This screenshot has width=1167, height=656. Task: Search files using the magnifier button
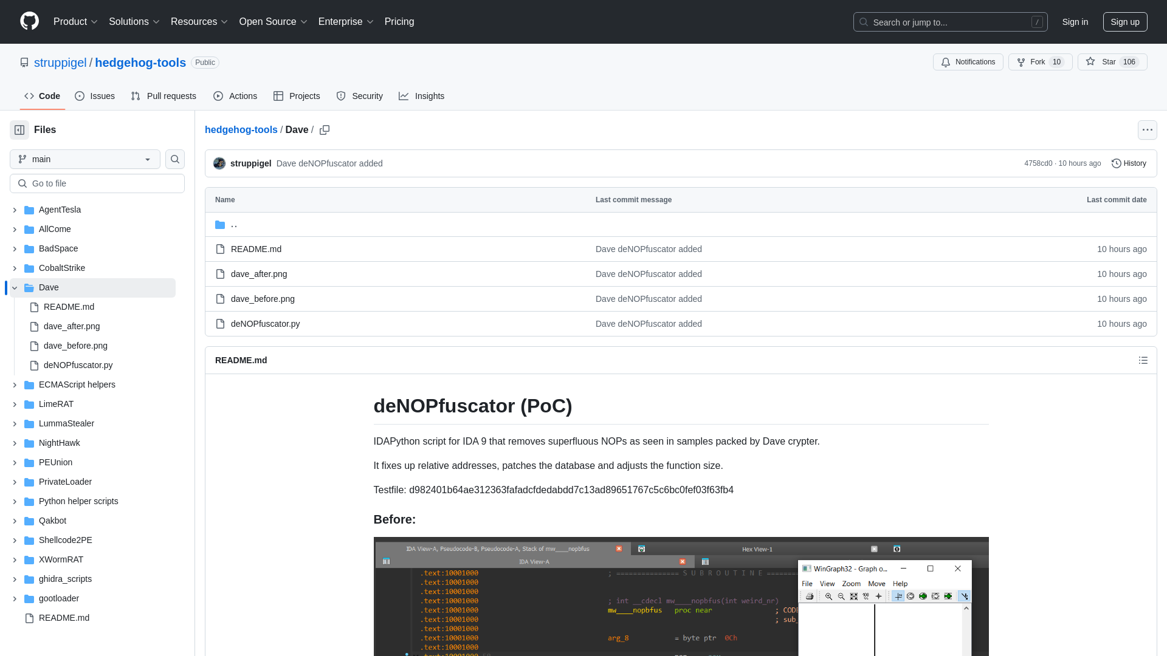(x=175, y=159)
